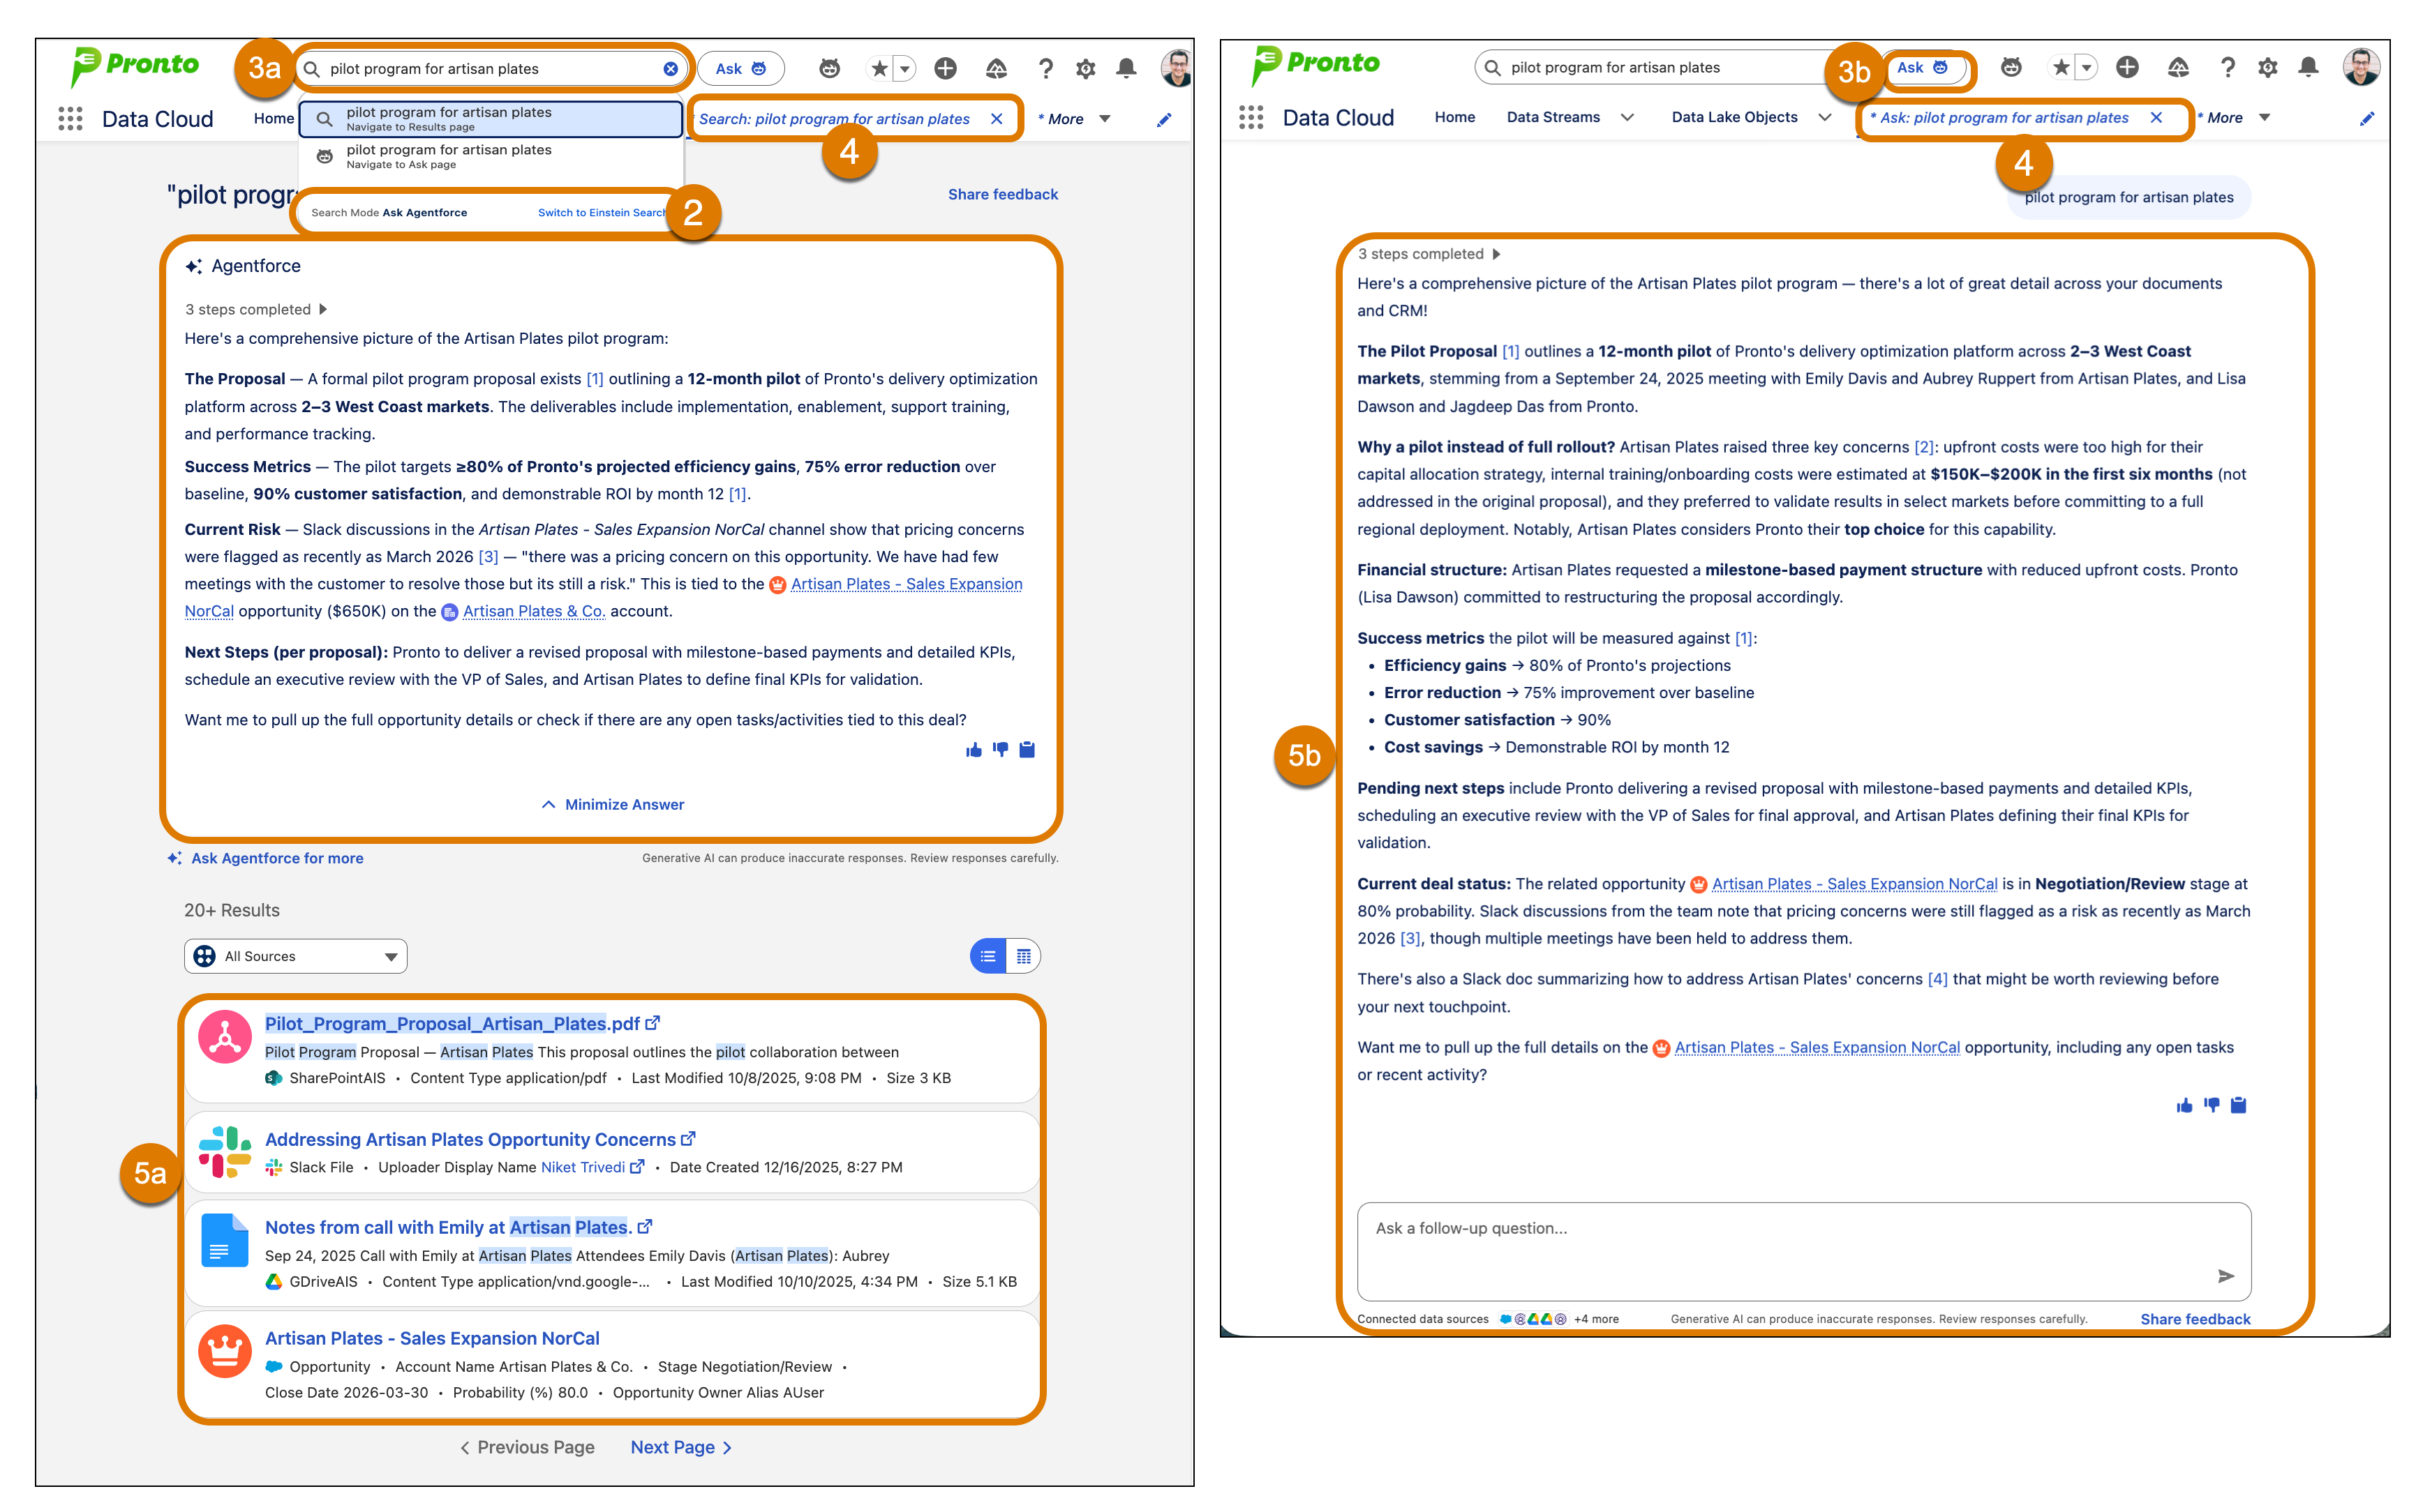Open favorites list dropdown in right window
This screenshot has width=2423, height=1512.
pos(2086,67)
